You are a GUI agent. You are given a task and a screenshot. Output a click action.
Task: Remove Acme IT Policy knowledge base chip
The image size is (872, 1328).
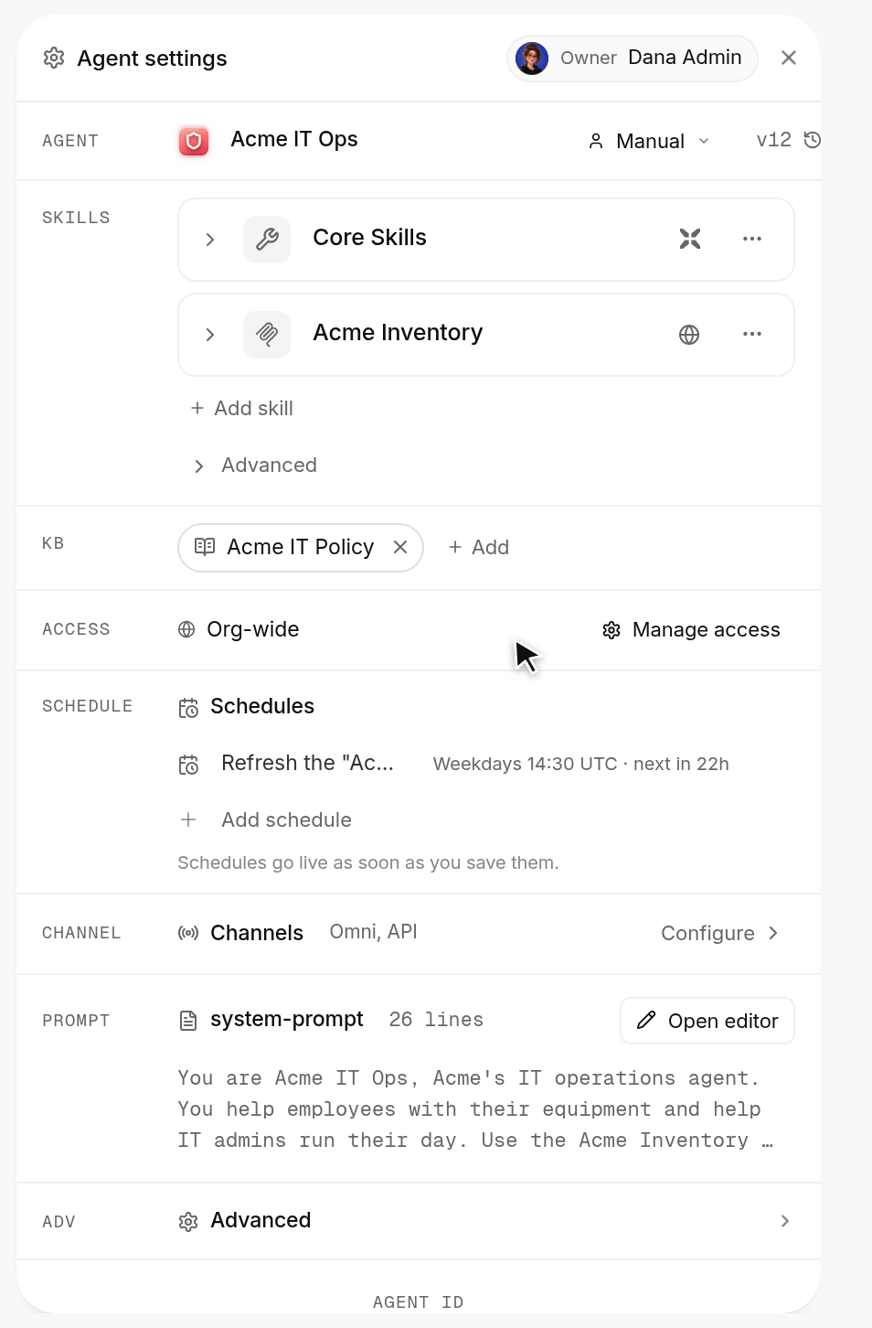click(x=400, y=547)
